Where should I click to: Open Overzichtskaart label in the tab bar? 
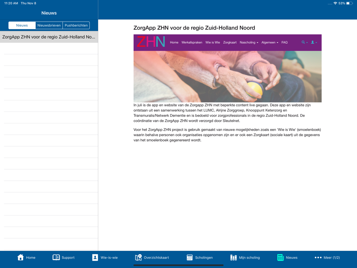(x=156, y=258)
